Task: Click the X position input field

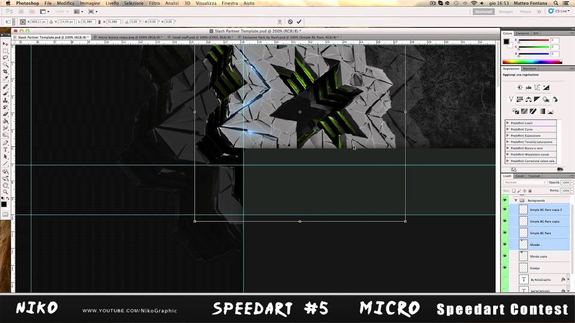Action: (39, 22)
